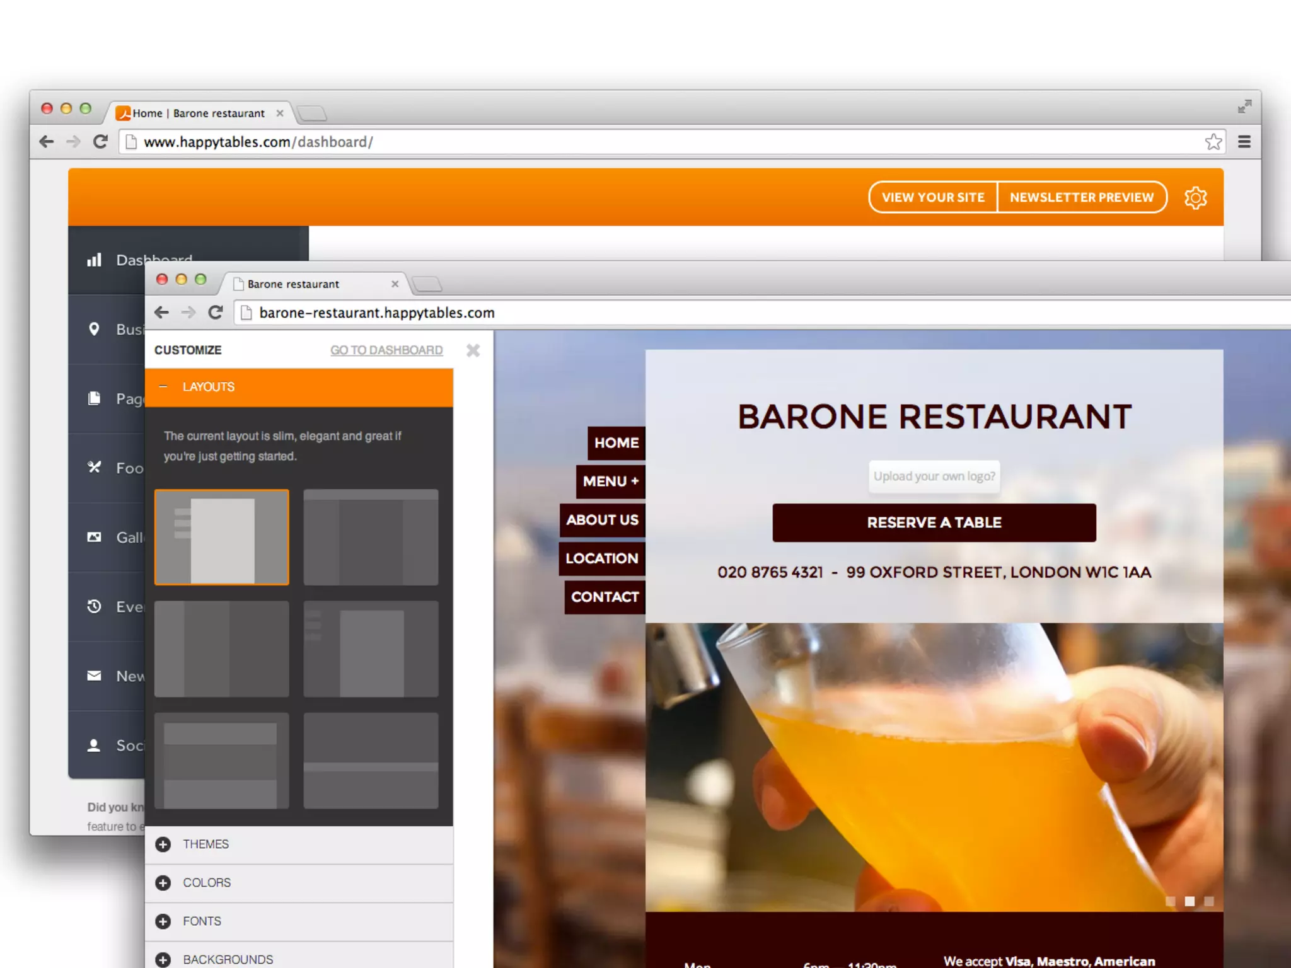The height and width of the screenshot is (968, 1291).
Task: Select the last slideshow indicator dot
Action: (1208, 901)
